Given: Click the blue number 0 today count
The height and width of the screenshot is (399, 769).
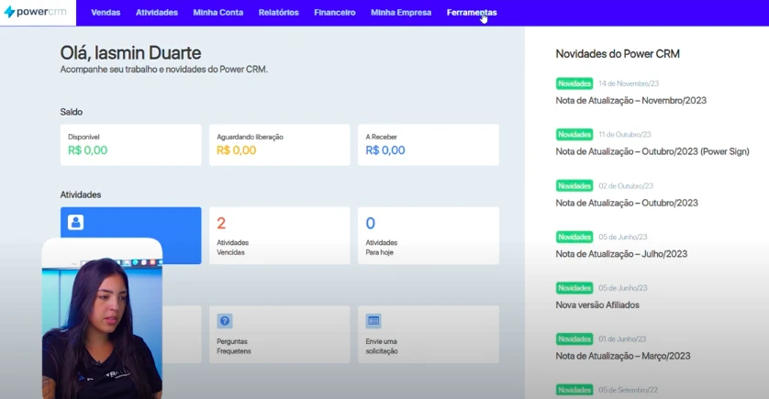Looking at the screenshot, I should click(x=371, y=224).
